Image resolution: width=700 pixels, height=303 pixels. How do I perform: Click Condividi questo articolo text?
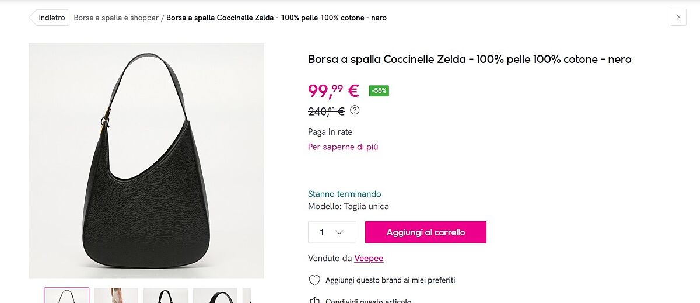point(369,301)
